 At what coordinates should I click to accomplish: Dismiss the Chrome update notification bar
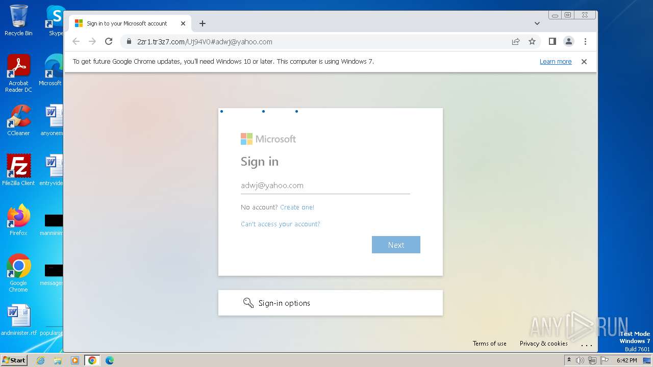pos(584,62)
